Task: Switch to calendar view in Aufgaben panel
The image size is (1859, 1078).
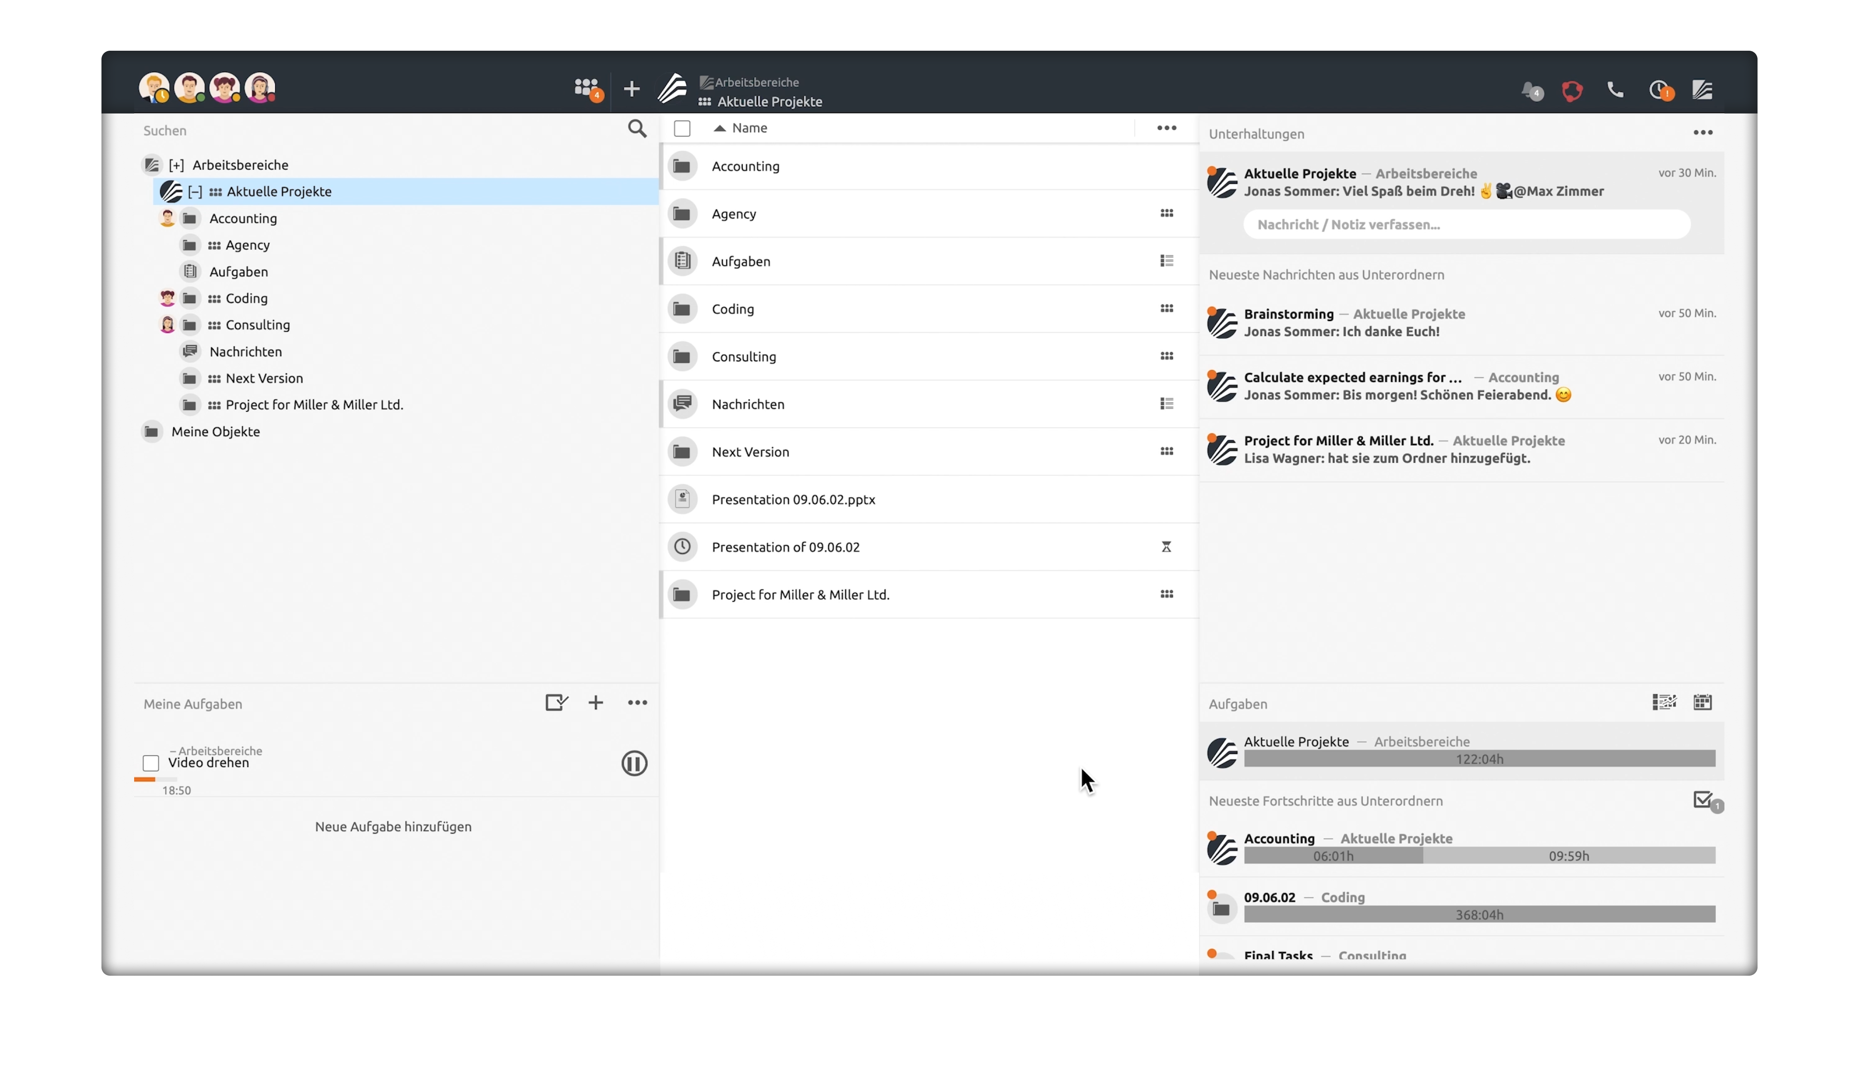Action: point(1703,703)
